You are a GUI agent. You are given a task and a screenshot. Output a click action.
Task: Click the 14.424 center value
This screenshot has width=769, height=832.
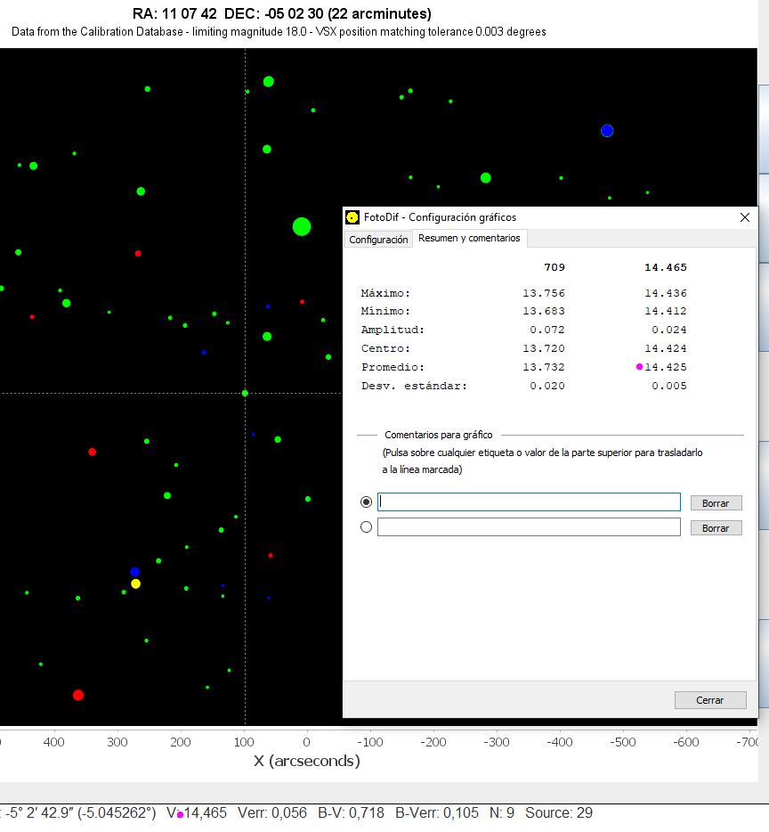coord(666,348)
